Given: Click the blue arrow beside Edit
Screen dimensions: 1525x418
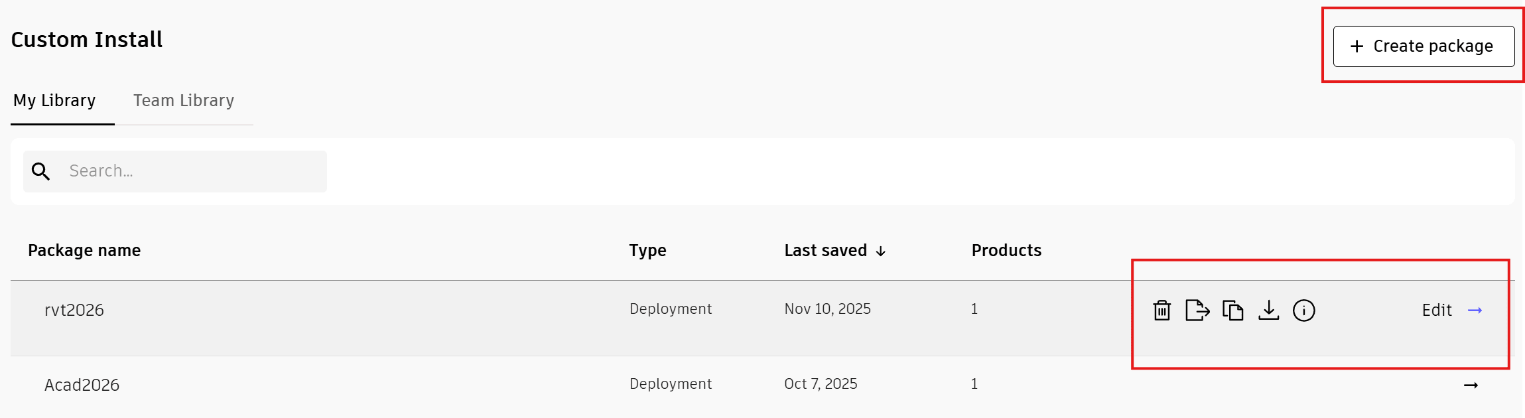Looking at the screenshot, I should (1475, 310).
